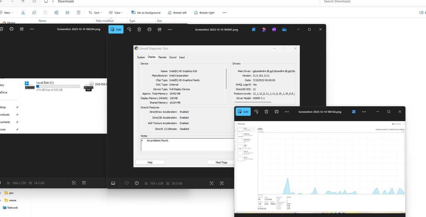Click circle-in-brackets icon in 190244.png window footer
Screen dimensions: 426x217
[x=74, y=183]
